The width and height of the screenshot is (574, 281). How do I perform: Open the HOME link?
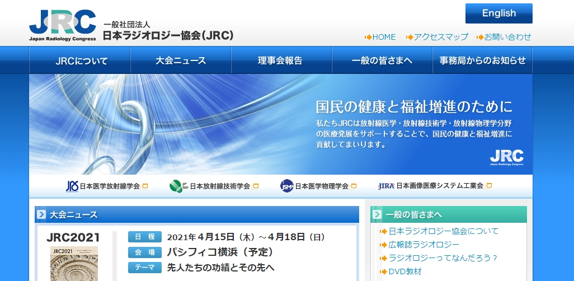tap(384, 37)
